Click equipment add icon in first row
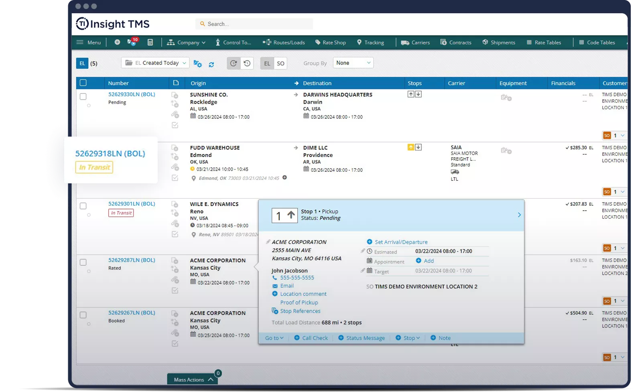This screenshot has height=392, width=640. click(x=506, y=97)
